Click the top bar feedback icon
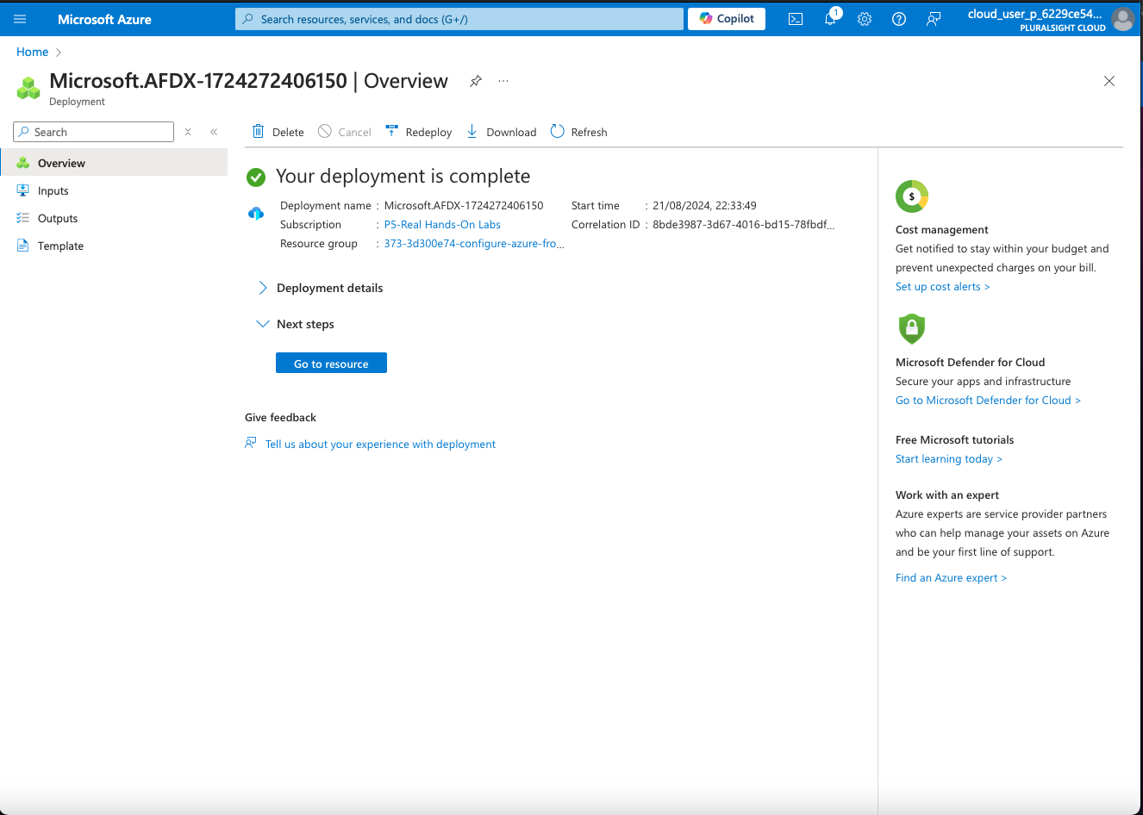This screenshot has height=815, width=1143. pos(934,19)
